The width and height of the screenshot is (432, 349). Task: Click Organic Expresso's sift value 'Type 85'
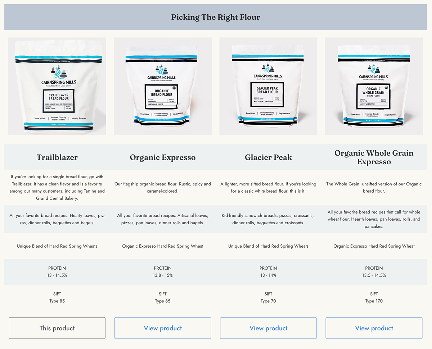tap(163, 301)
